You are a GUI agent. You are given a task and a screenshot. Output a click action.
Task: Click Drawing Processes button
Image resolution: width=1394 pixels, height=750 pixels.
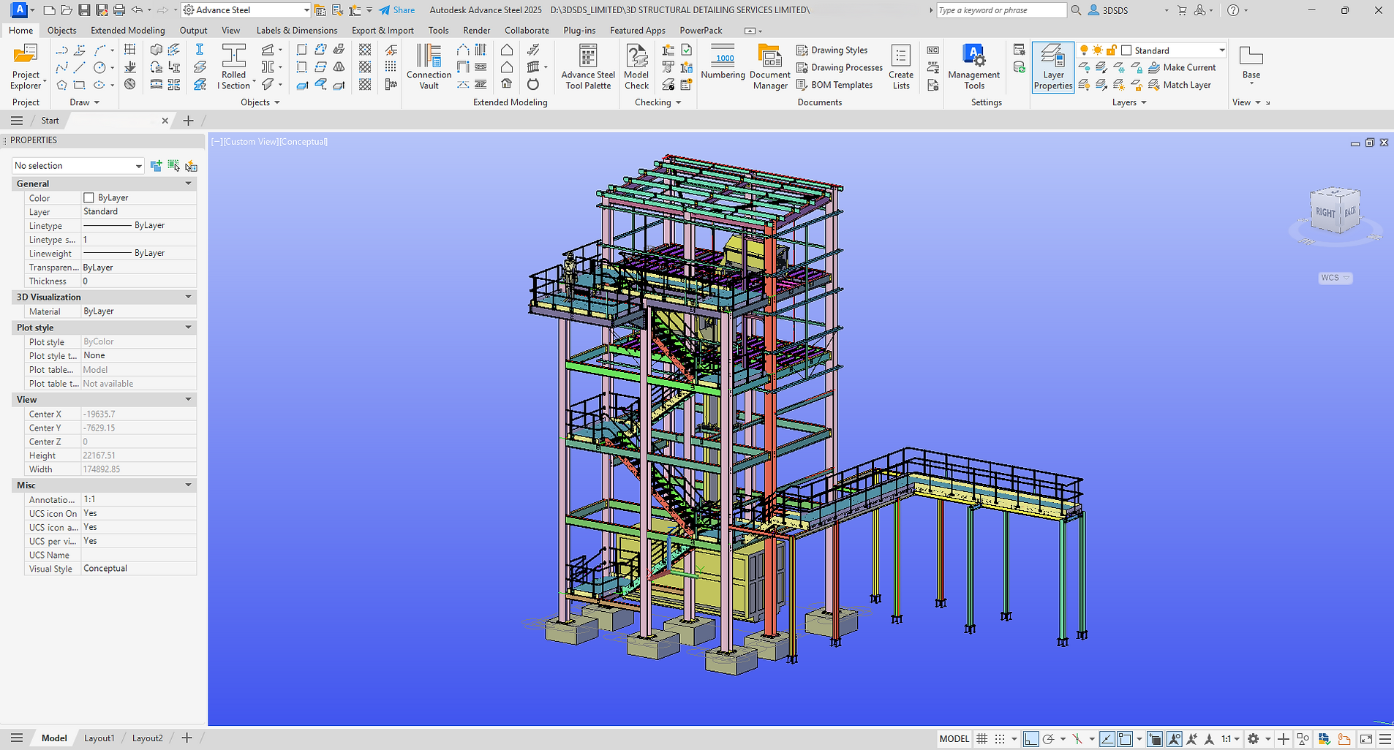[840, 67]
